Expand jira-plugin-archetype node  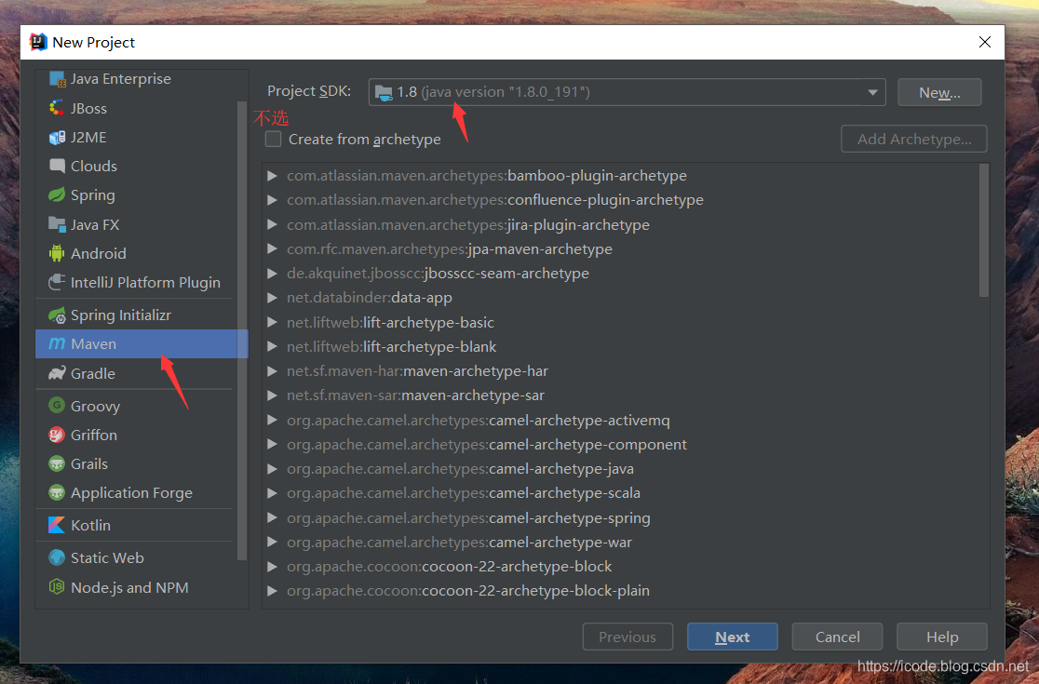[x=272, y=224]
